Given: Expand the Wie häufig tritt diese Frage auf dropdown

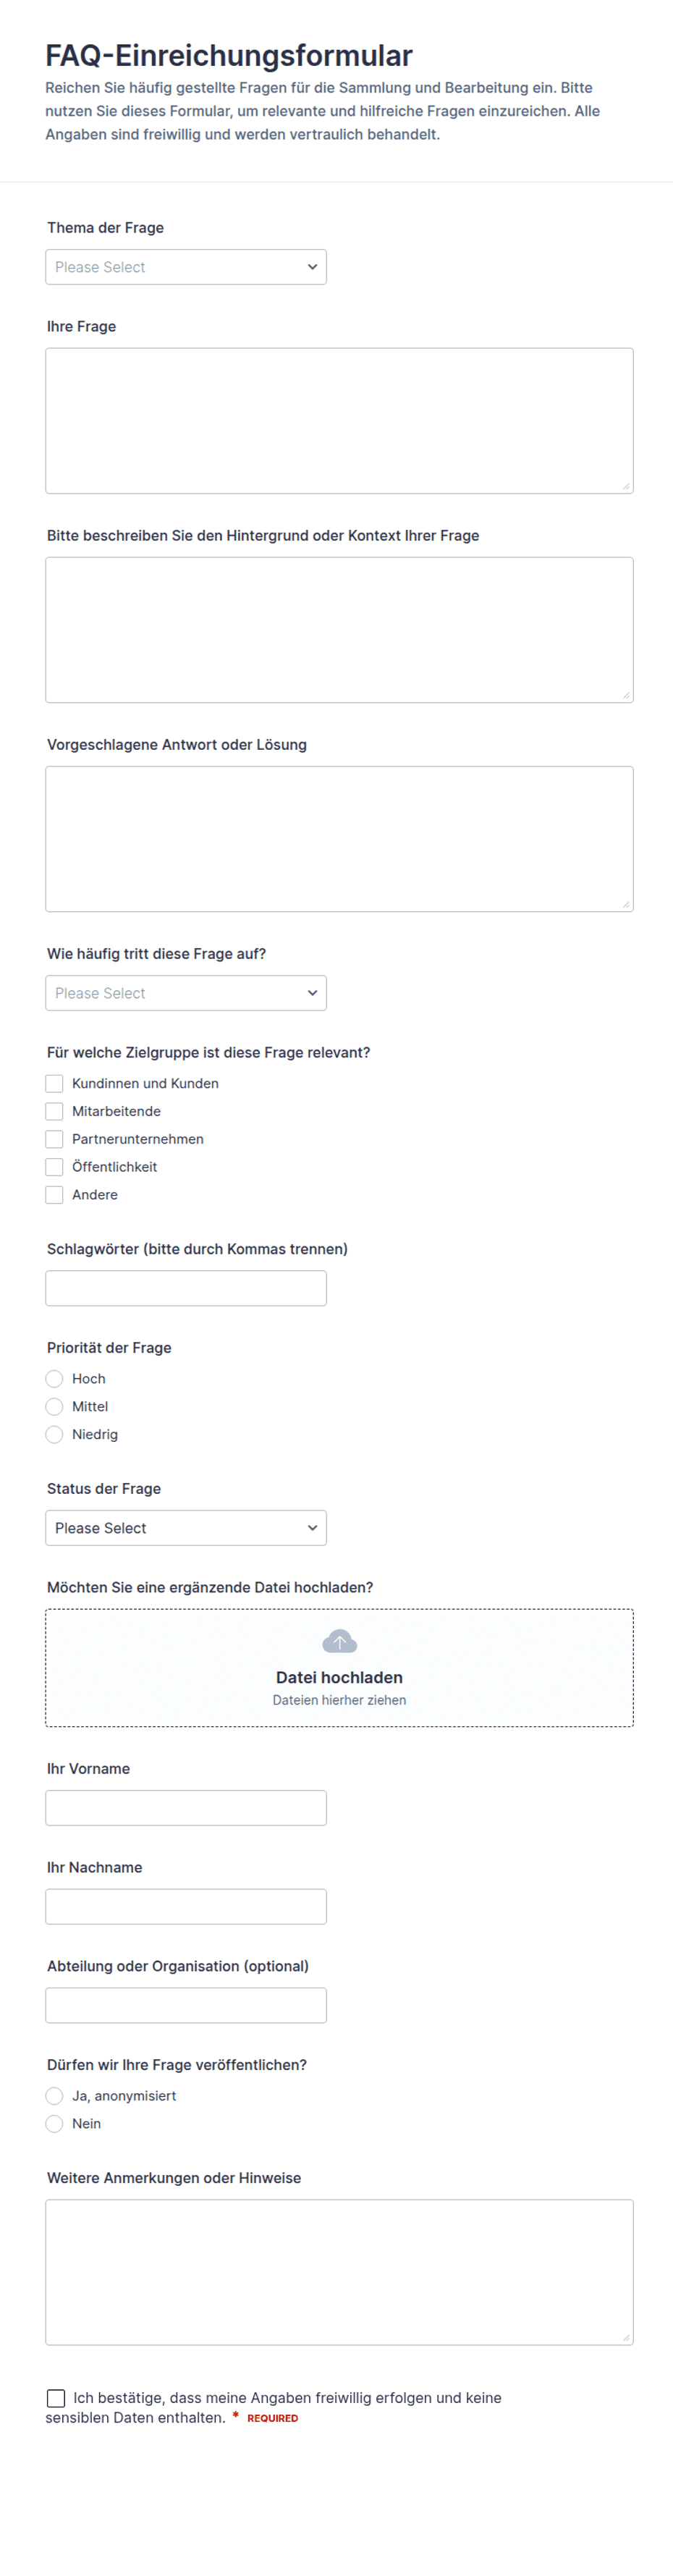Looking at the screenshot, I should 186,993.
